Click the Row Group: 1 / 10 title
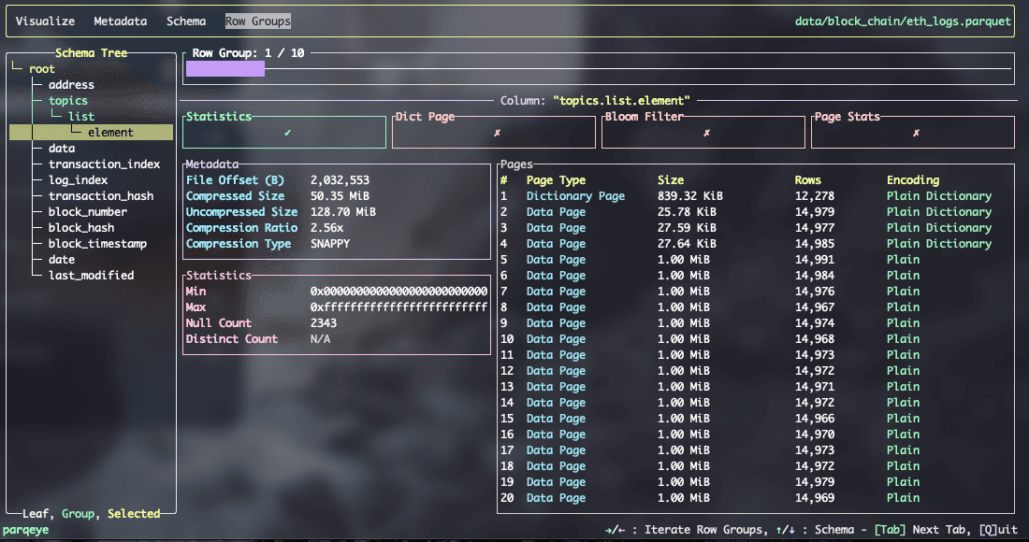The height and width of the screenshot is (542, 1029). (x=248, y=52)
